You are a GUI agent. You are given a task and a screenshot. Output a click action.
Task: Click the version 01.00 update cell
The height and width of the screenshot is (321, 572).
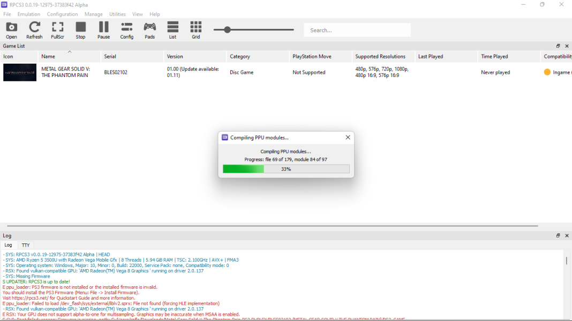pos(193,72)
